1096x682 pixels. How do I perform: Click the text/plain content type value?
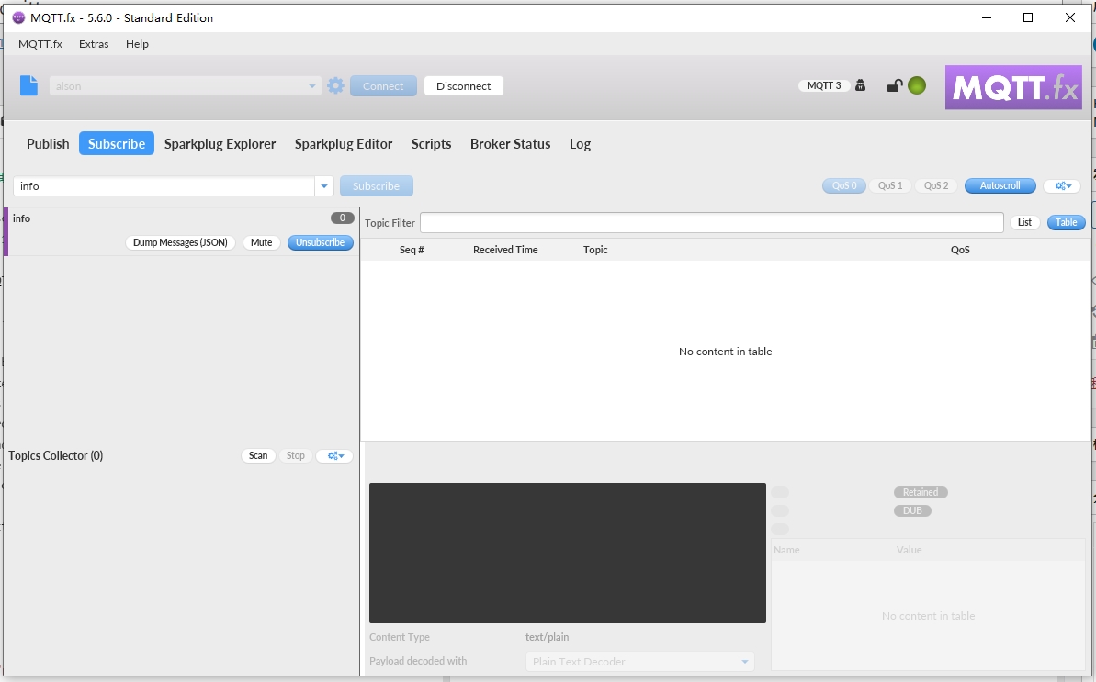(x=547, y=637)
